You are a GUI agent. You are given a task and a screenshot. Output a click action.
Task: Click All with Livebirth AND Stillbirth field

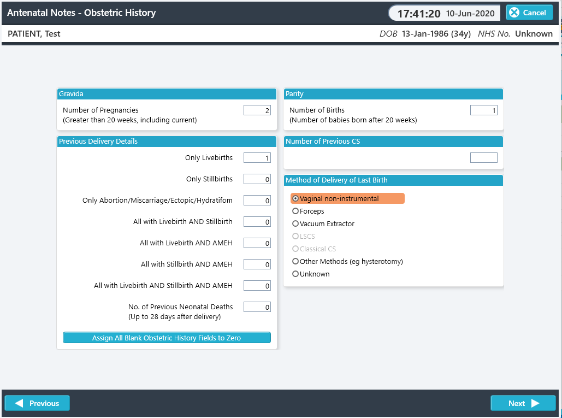pyautogui.click(x=257, y=222)
